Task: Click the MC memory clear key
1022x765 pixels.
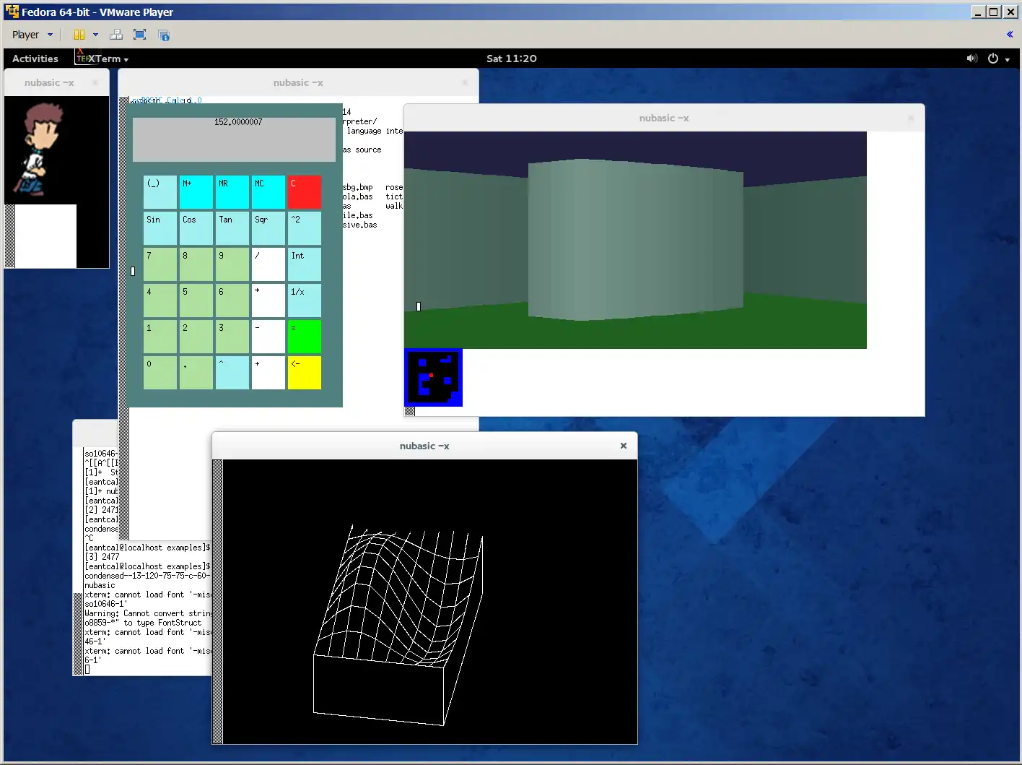Action: click(x=268, y=192)
